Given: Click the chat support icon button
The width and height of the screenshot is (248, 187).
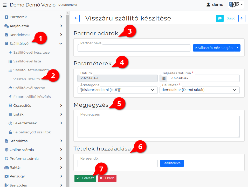Looking at the screenshot, I should coord(220,18).
